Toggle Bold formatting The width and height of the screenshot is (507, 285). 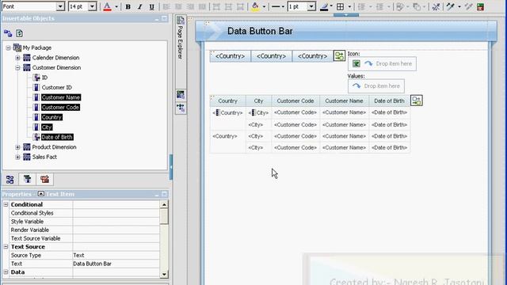128,7
